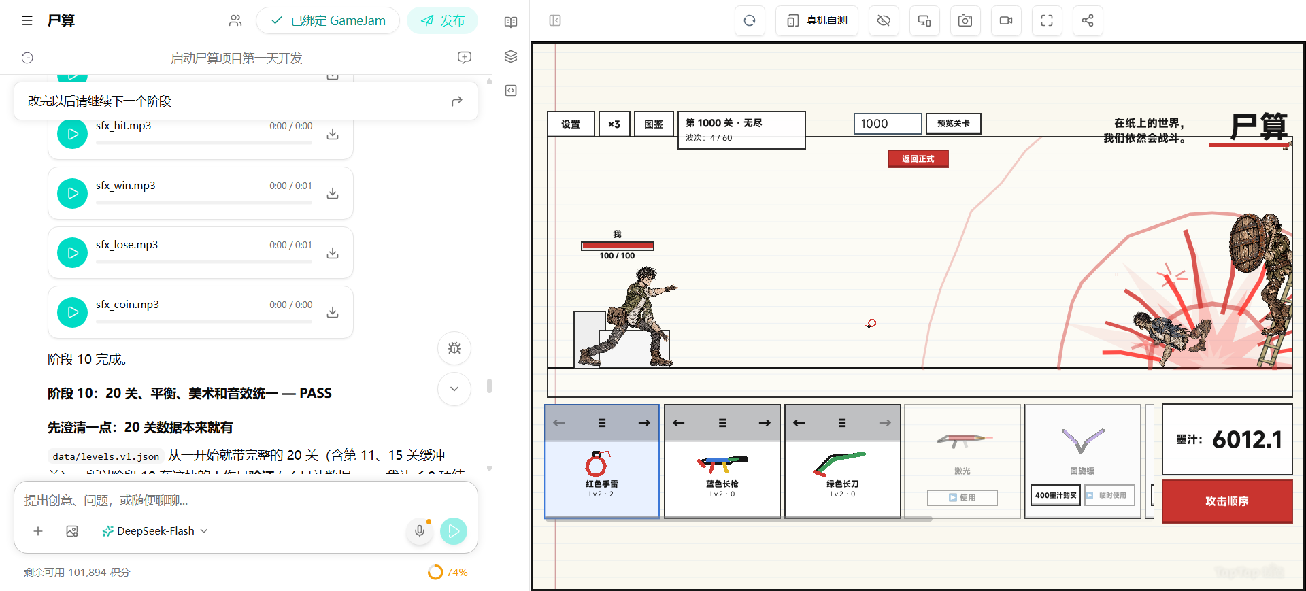Click the chevron-down scroll button
Screen dimensions: 1306x591
coord(454,389)
